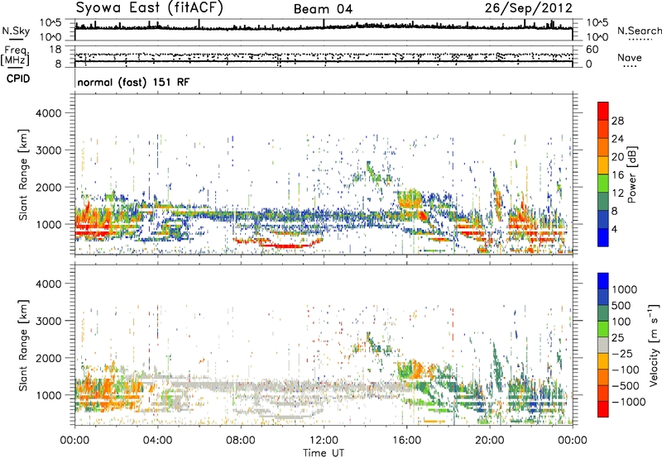Viewport: 662px width, 458px height.
Task: Click the "18" frequency axis tick label
Action: (x=55, y=50)
